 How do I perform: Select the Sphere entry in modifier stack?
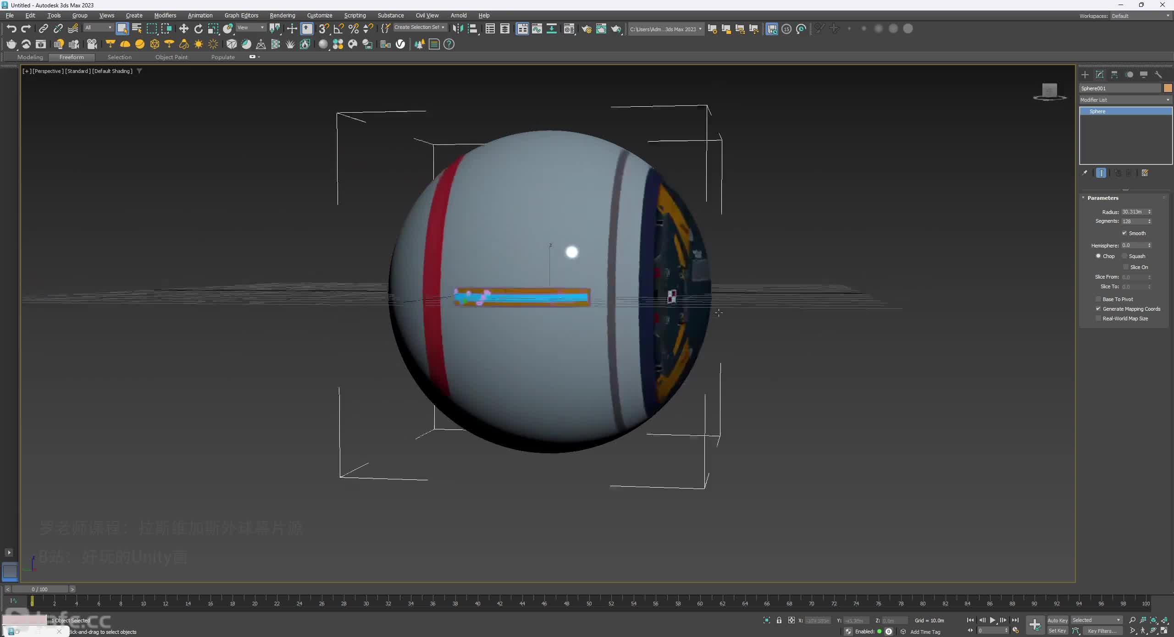coord(1126,111)
